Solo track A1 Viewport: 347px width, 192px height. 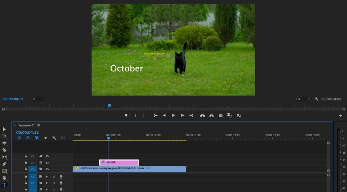click(54, 177)
